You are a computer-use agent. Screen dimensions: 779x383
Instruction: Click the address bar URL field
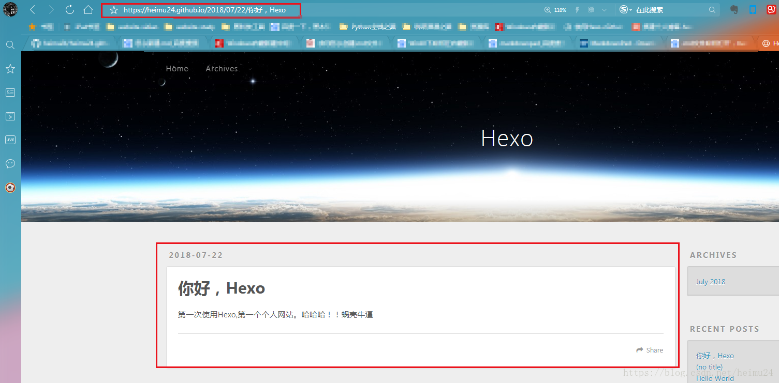(x=204, y=10)
